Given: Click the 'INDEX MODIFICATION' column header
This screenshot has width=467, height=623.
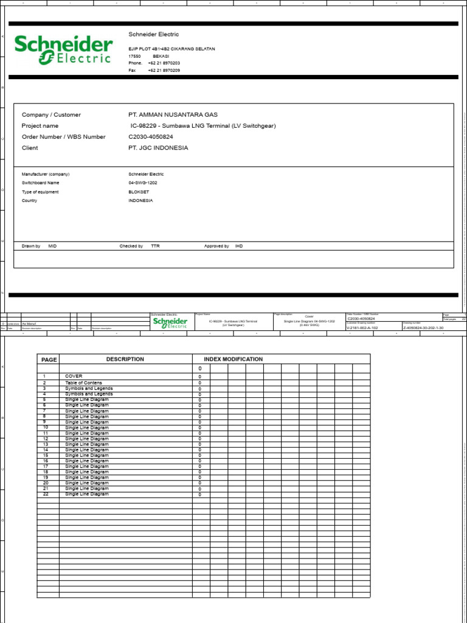Looking at the screenshot, I should pyautogui.click(x=233, y=359).
